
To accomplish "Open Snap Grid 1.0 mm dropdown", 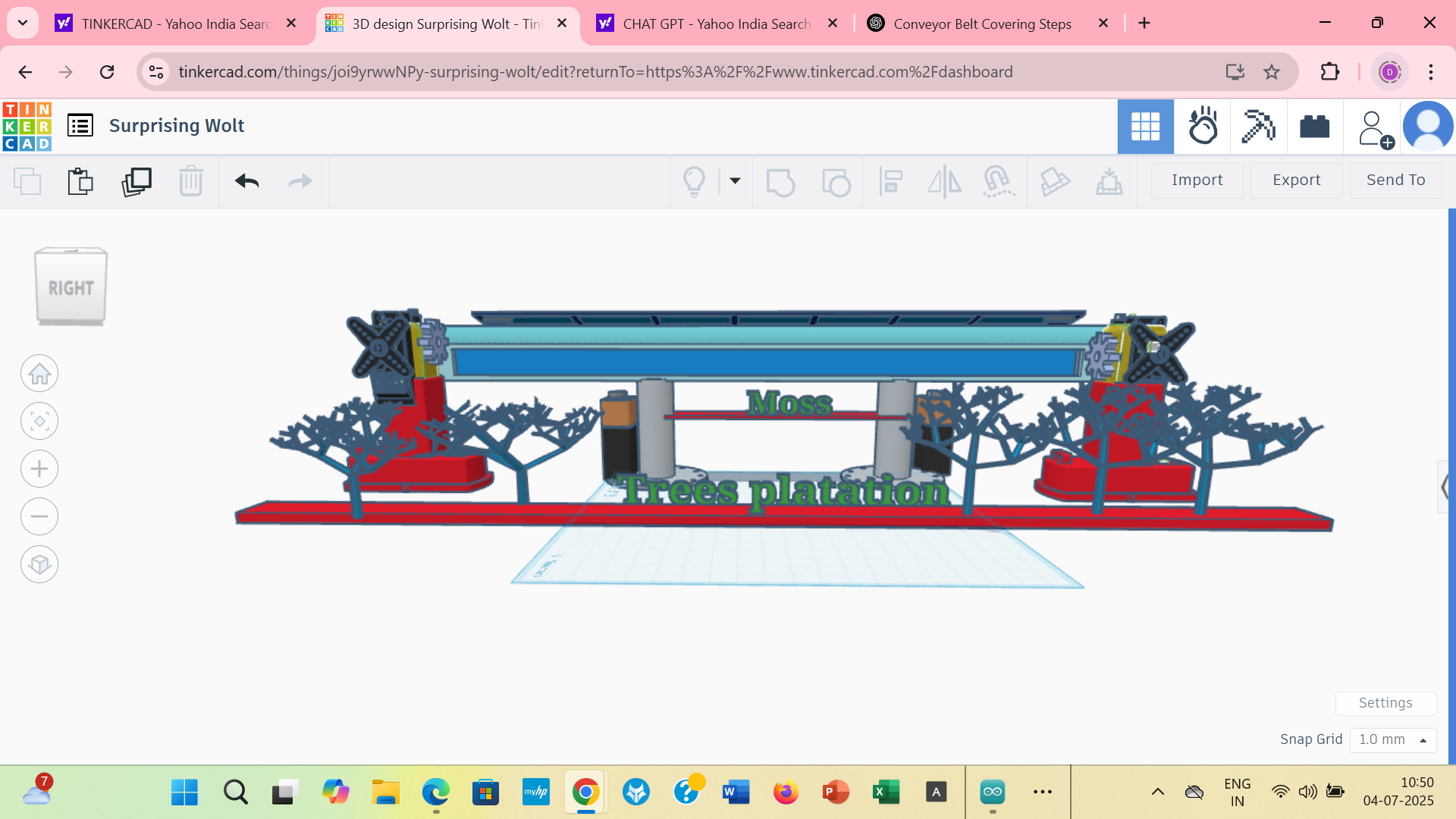I will point(1393,739).
